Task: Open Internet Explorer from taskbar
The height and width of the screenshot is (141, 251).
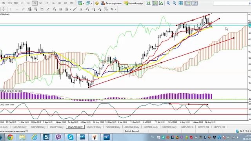Action: [x=34, y=137]
